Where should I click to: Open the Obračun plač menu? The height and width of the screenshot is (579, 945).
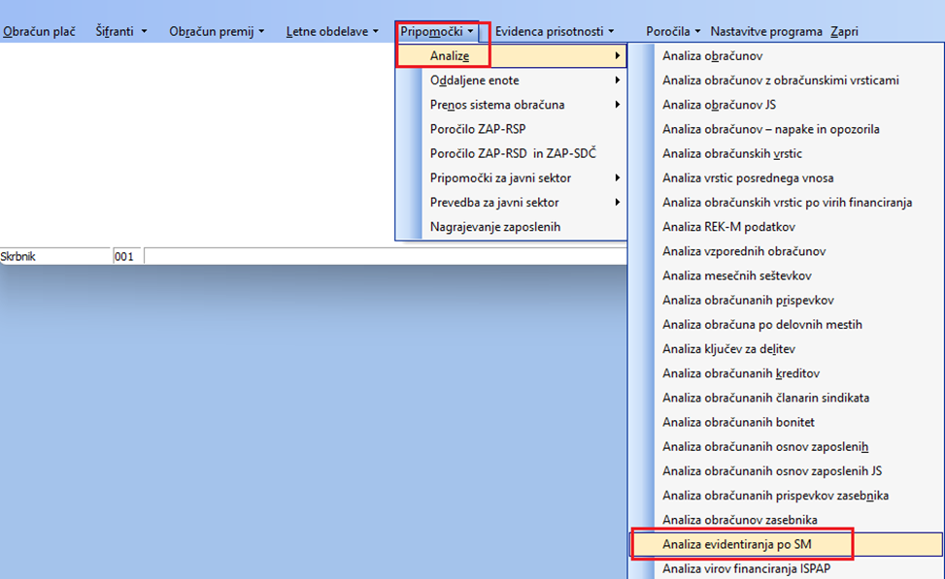39,31
